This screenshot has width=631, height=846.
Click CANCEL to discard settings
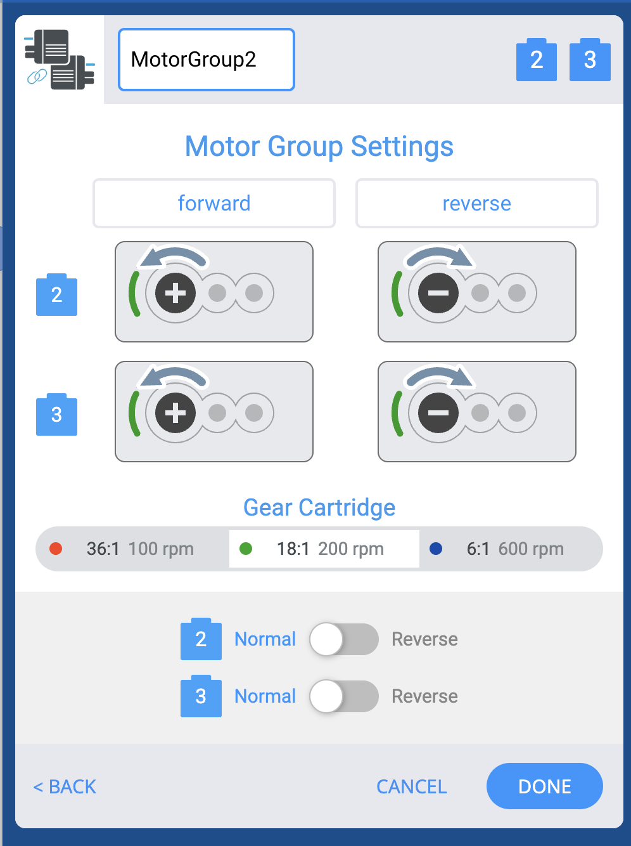coord(411,786)
